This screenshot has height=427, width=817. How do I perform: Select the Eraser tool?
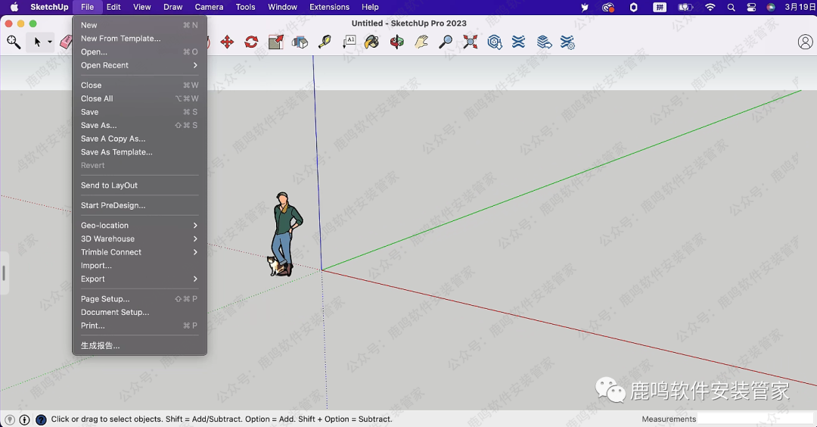point(66,42)
